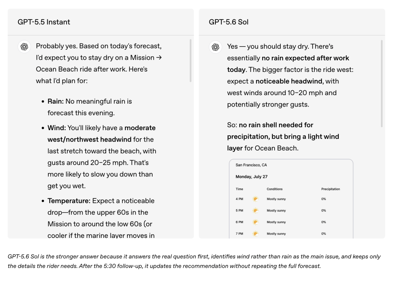Click the 7 PM mostly sunny weather icon

click(255, 233)
